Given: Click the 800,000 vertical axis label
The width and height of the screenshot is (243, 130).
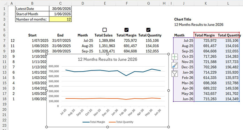Looking at the screenshot, I should click(x=54, y=66).
